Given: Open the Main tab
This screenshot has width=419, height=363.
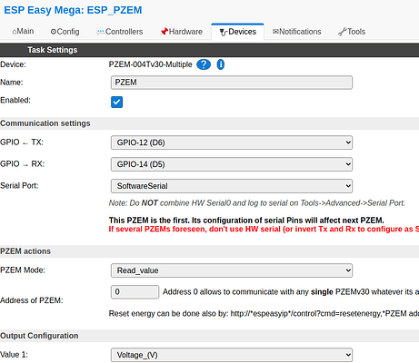Looking at the screenshot, I should (23, 32).
